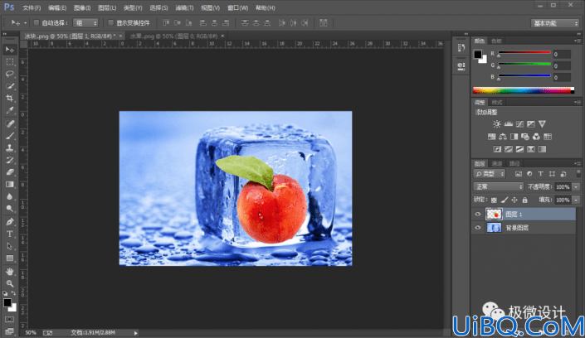The width and height of the screenshot is (585, 338).
Task: Click the red R channel slider
Action: (524, 52)
